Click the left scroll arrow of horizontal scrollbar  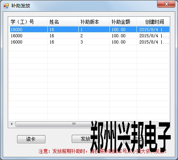coord(12,124)
